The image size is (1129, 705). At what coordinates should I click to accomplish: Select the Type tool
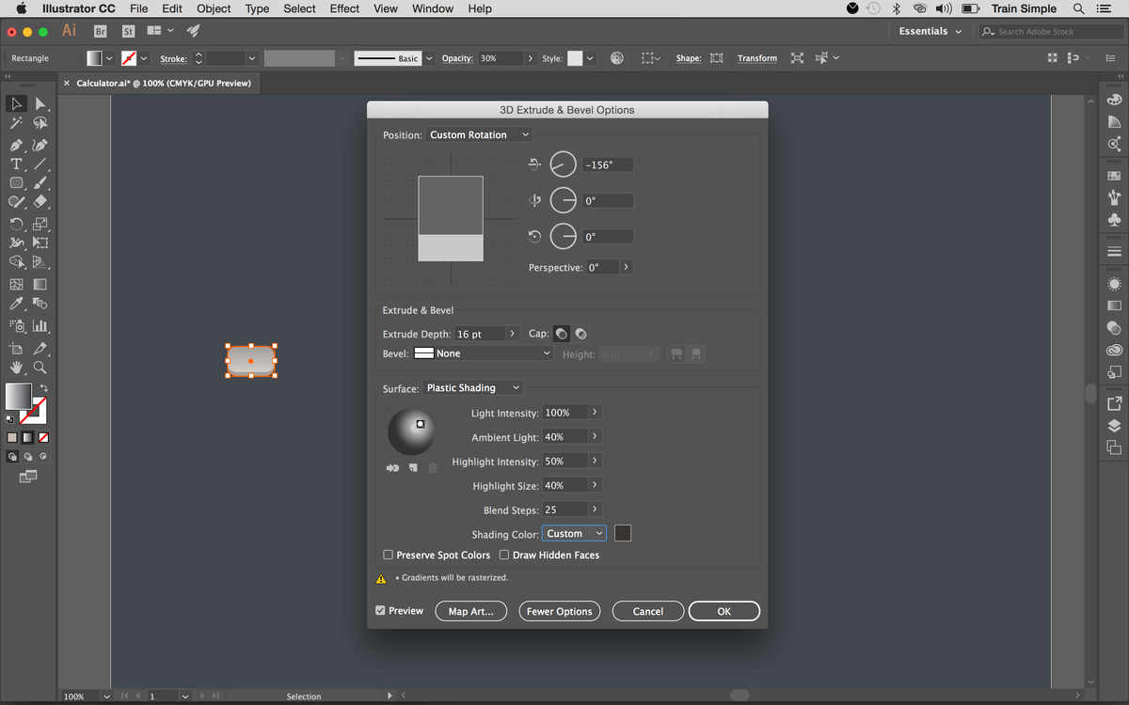tap(15, 164)
